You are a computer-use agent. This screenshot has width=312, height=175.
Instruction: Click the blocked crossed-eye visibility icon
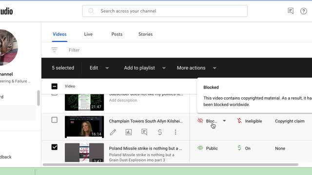[x=200, y=121]
